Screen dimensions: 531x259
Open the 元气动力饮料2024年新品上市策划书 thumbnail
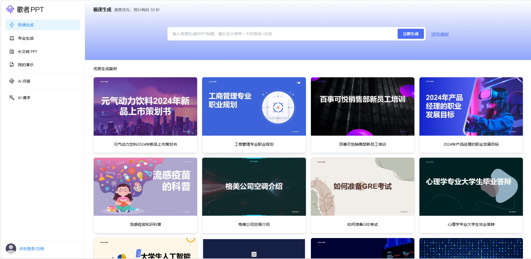(x=145, y=107)
